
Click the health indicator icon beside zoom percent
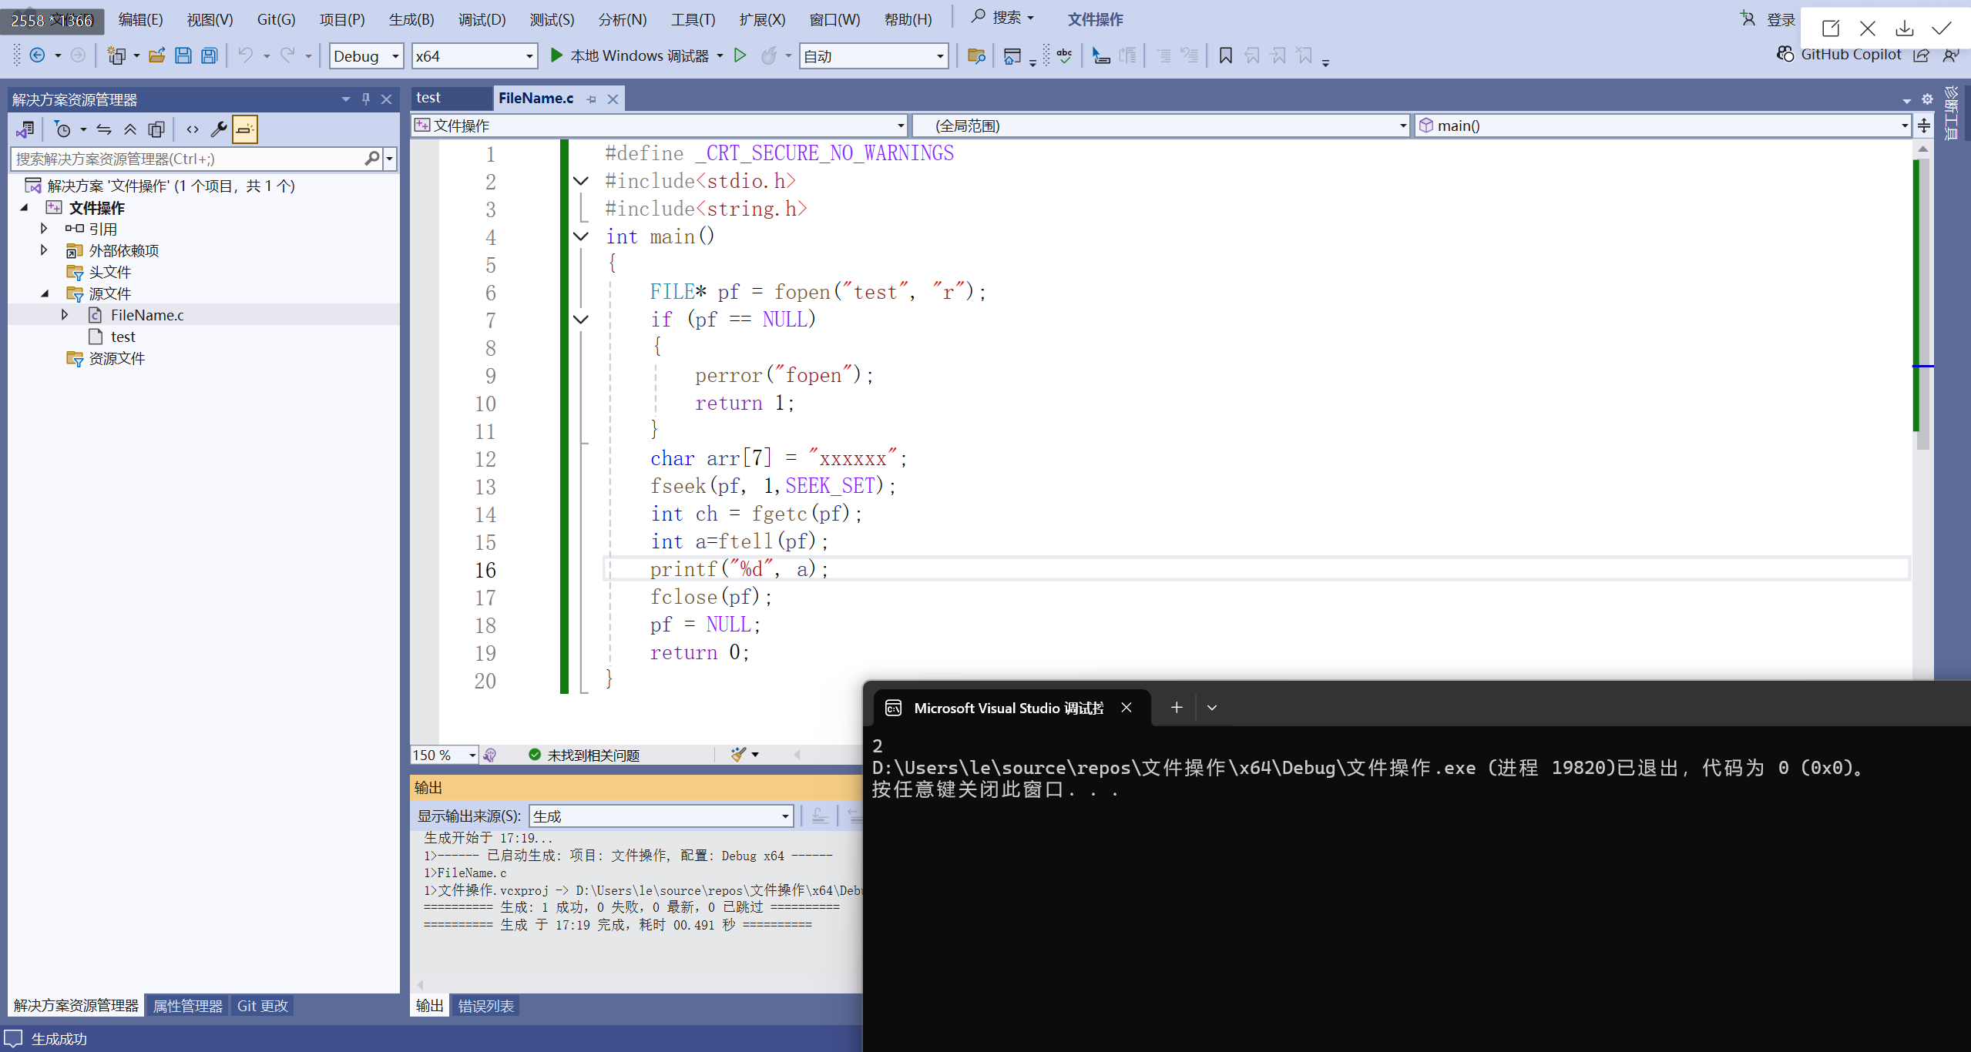490,755
